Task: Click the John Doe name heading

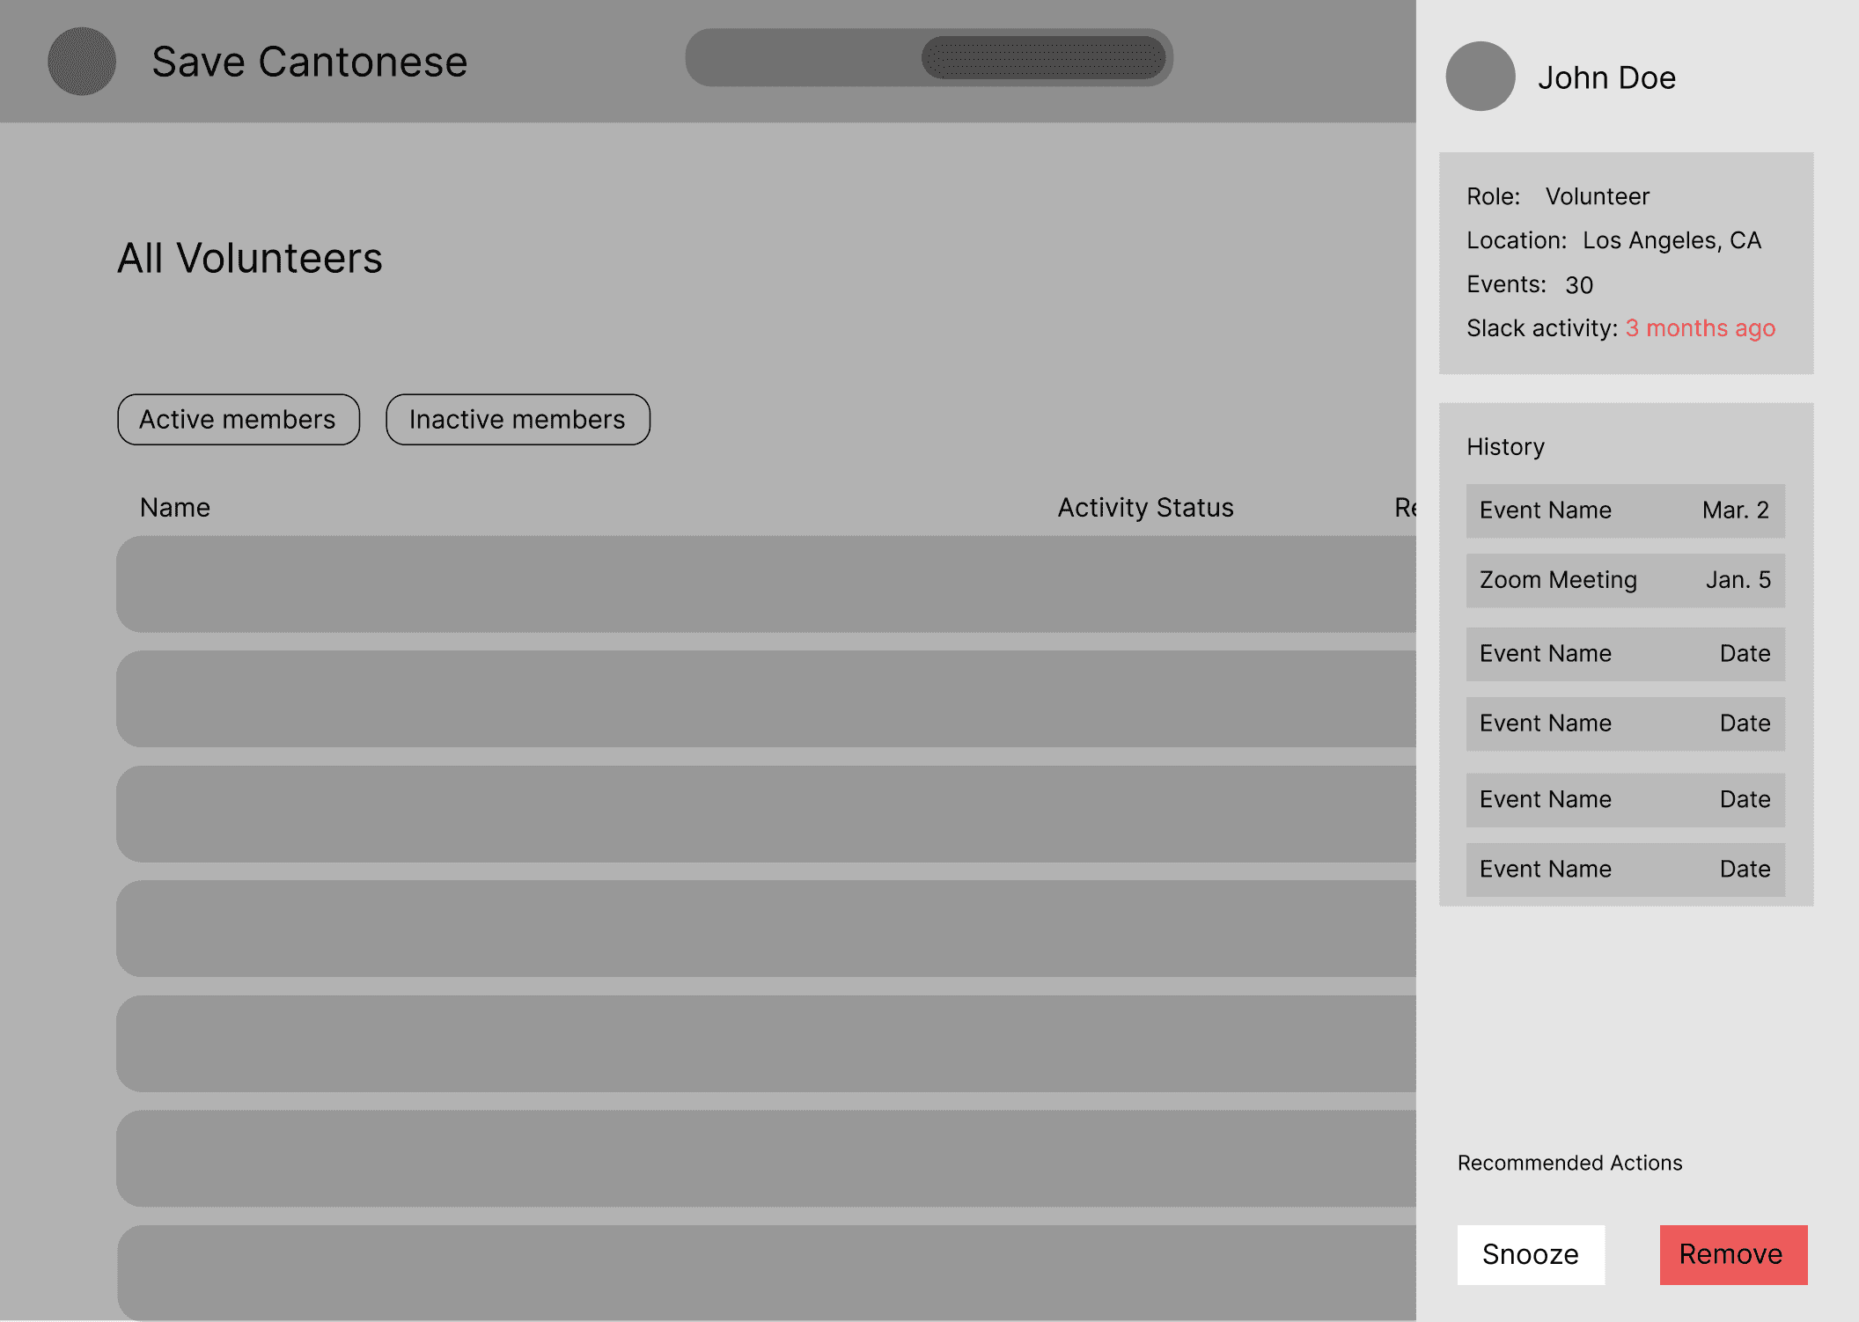Action: coord(1606,77)
